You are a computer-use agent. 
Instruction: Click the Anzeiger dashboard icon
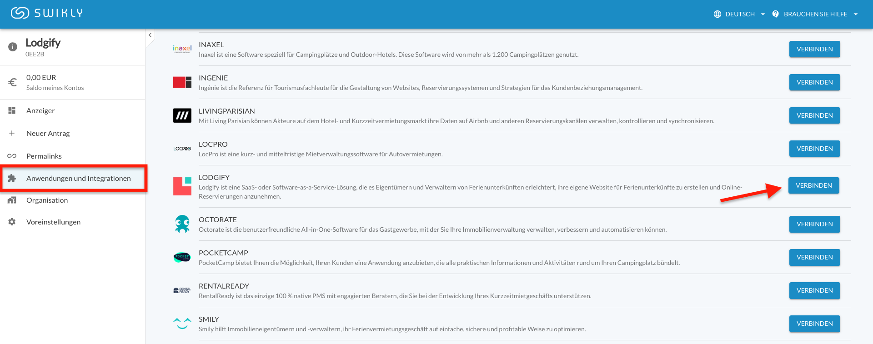12,110
